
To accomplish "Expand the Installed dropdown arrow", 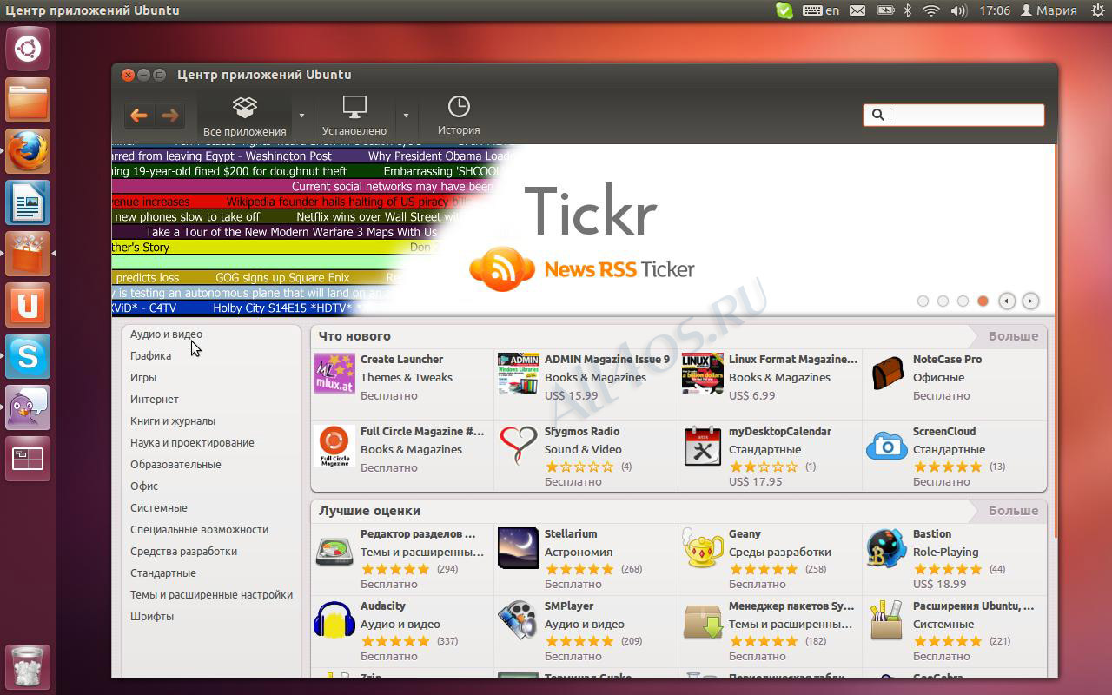I will tap(406, 116).
